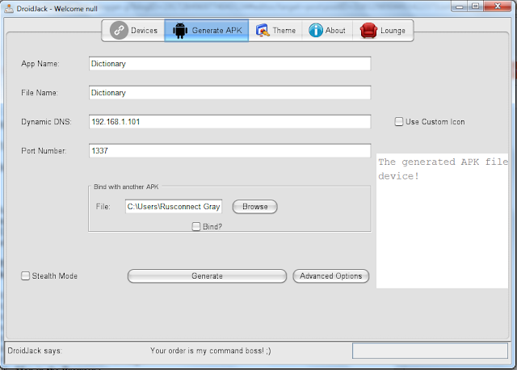Click the Devices link icon
This screenshot has height=370, width=517.
(x=119, y=31)
